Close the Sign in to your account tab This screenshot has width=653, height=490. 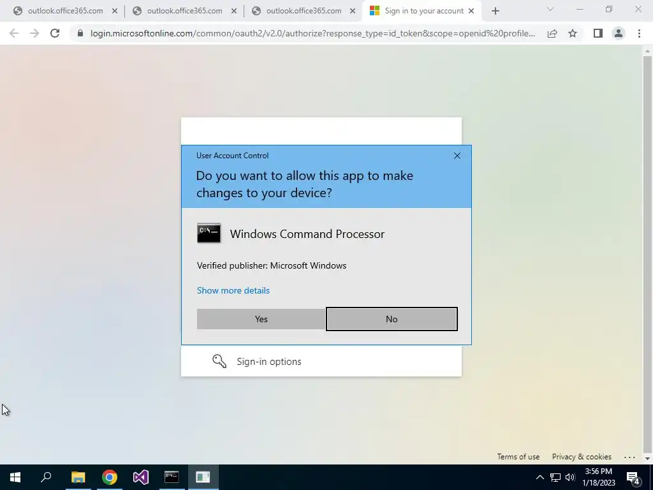click(x=471, y=11)
